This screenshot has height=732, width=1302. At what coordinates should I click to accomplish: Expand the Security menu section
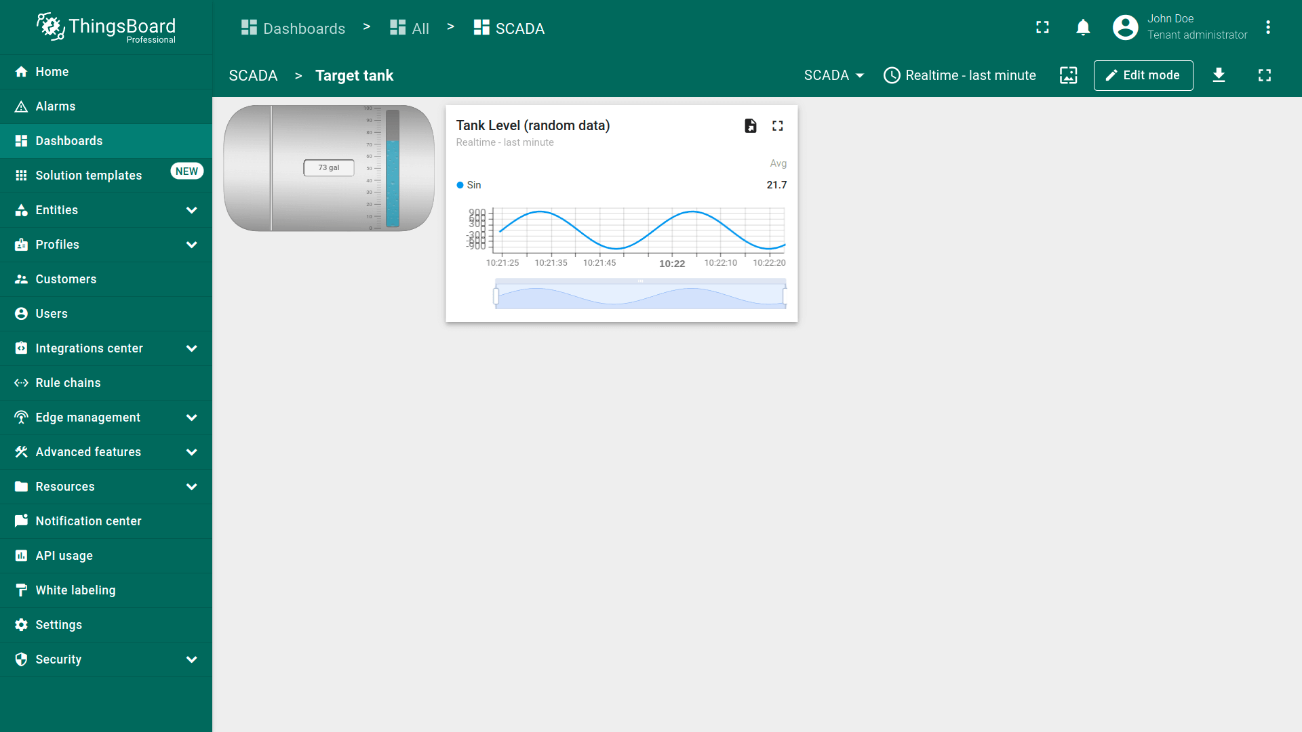[x=191, y=659]
